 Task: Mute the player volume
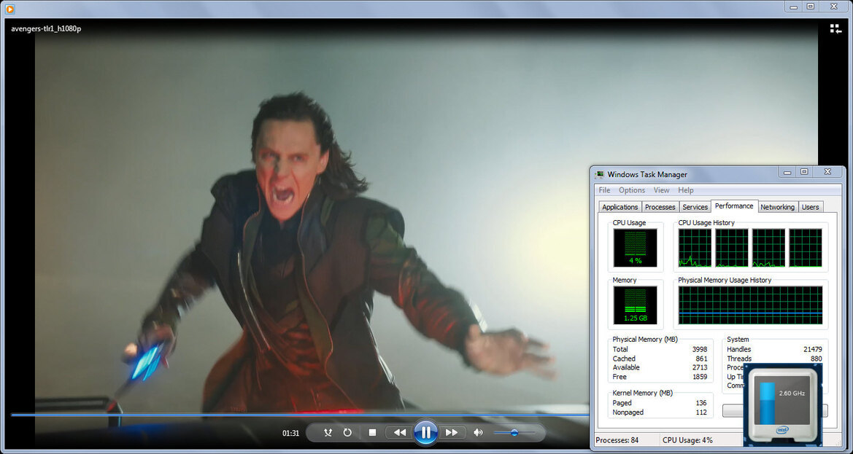tap(478, 432)
